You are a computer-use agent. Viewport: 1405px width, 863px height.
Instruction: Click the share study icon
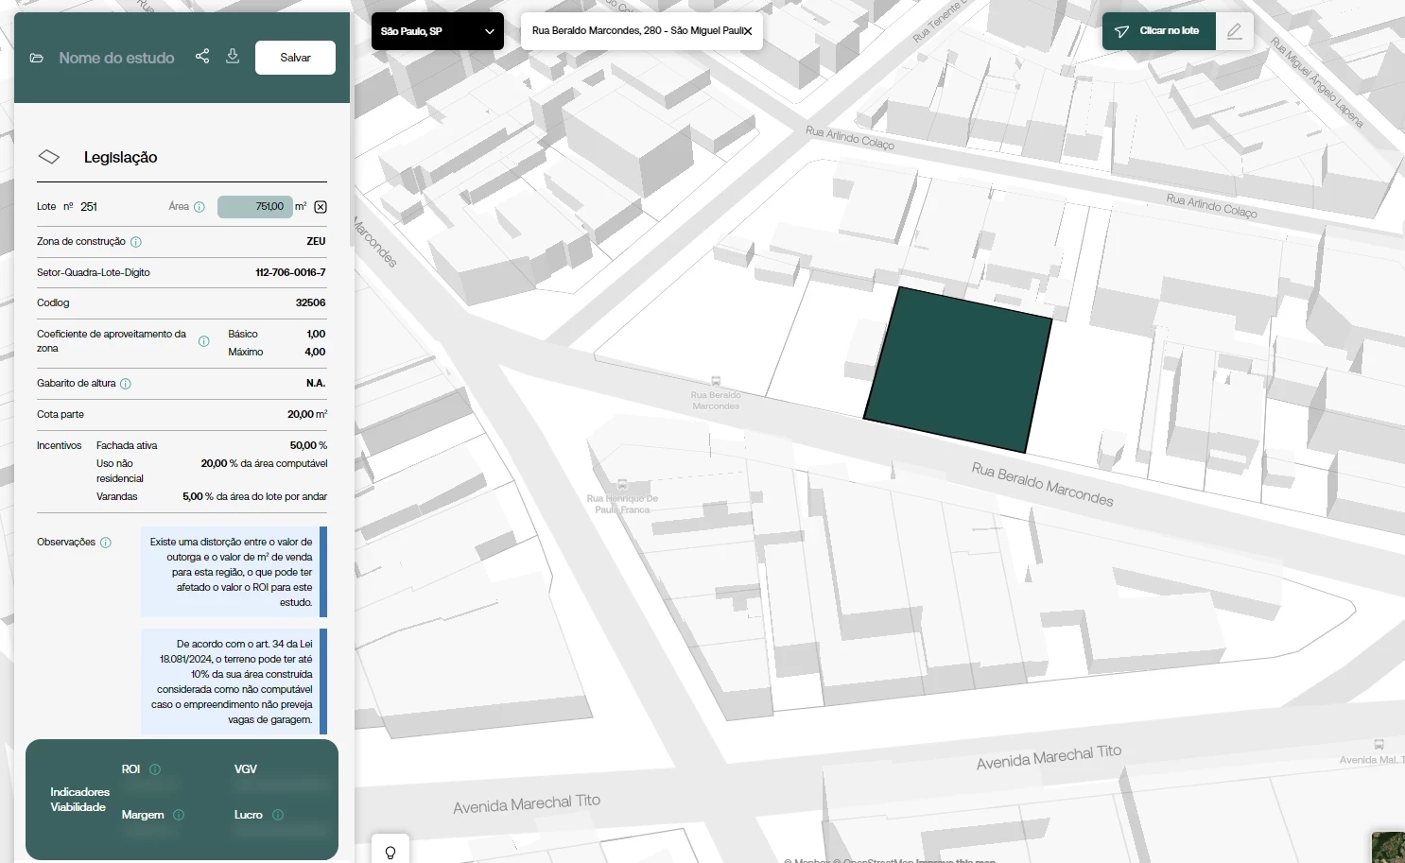[x=202, y=57]
